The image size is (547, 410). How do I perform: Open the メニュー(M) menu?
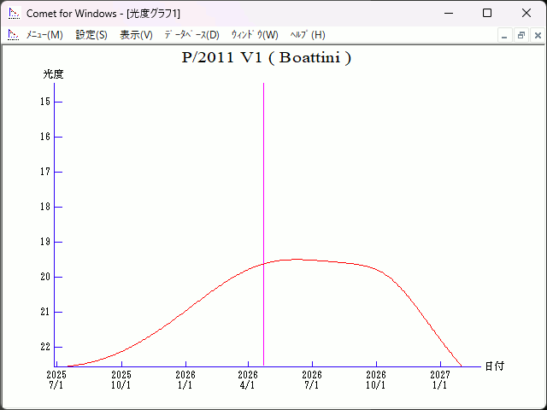click(44, 35)
